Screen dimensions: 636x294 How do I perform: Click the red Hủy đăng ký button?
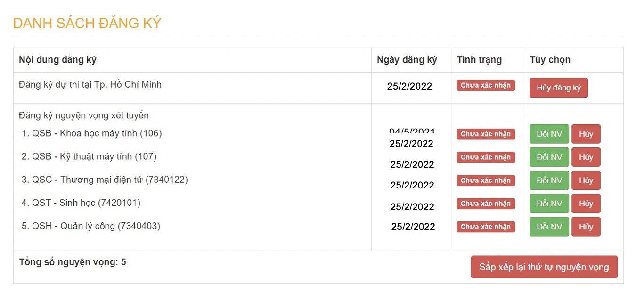click(558, 88)
